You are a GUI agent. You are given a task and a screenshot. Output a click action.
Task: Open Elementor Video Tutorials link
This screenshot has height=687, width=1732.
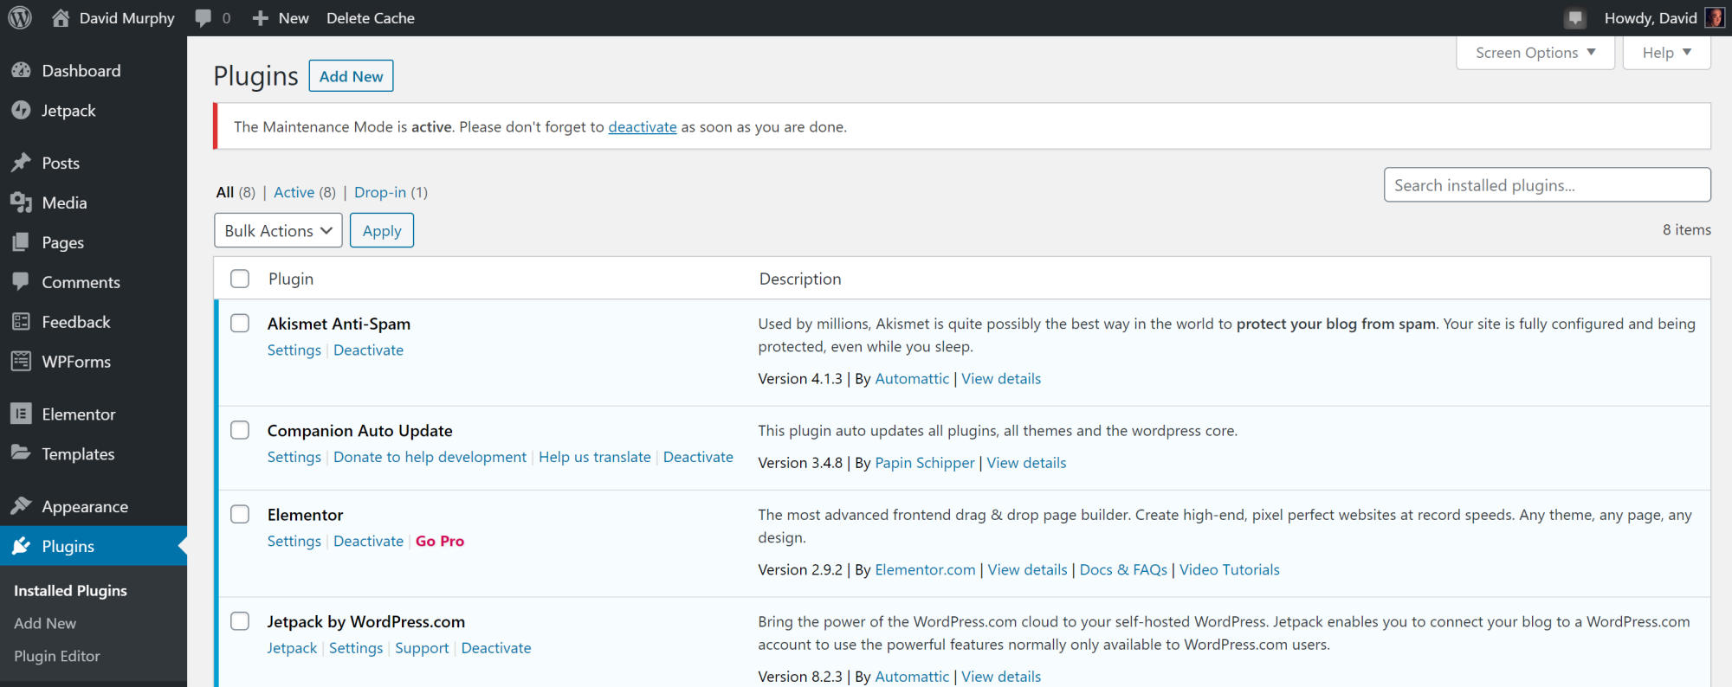point(1229,569)
